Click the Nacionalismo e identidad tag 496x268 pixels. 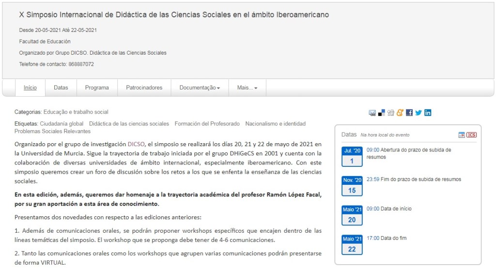[x=275, y=124]
